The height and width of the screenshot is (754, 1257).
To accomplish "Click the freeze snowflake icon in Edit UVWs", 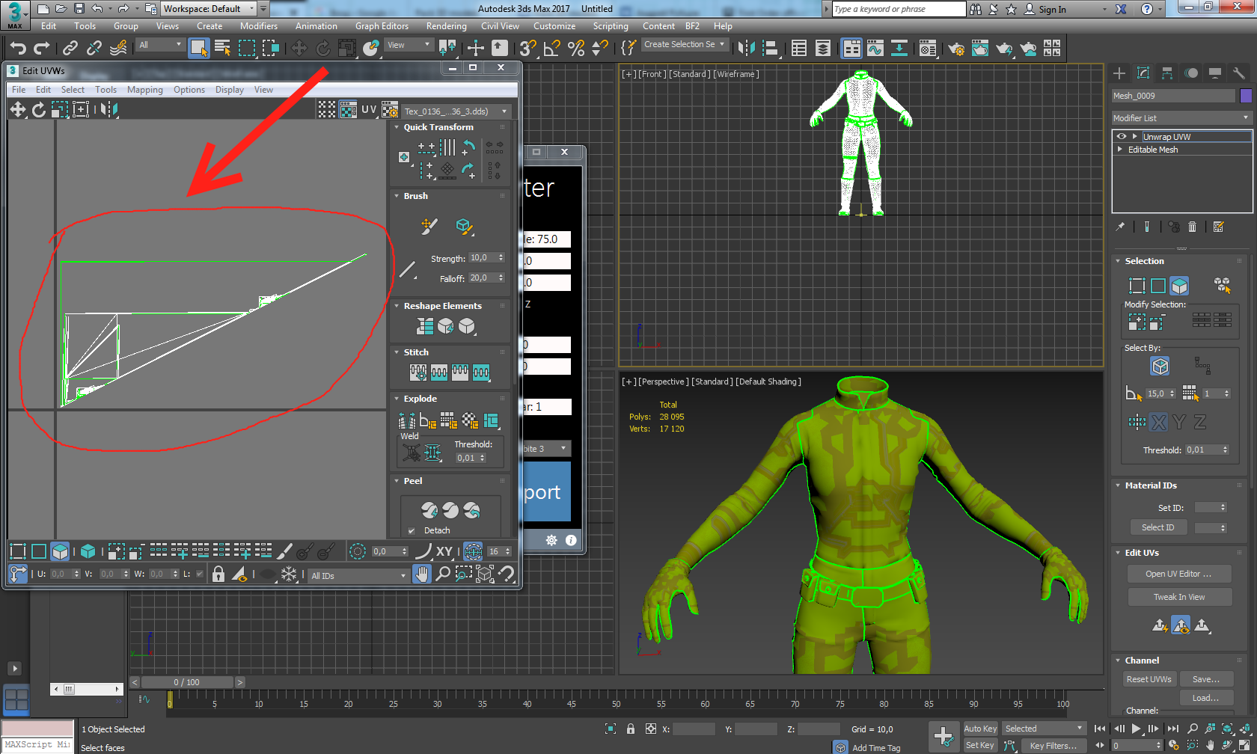I will (x=289, y=574).
